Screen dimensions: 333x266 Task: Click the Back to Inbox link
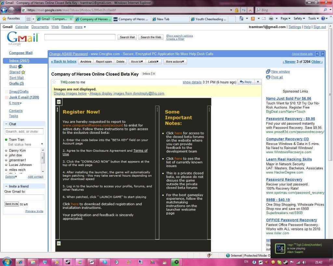[64, 61]
